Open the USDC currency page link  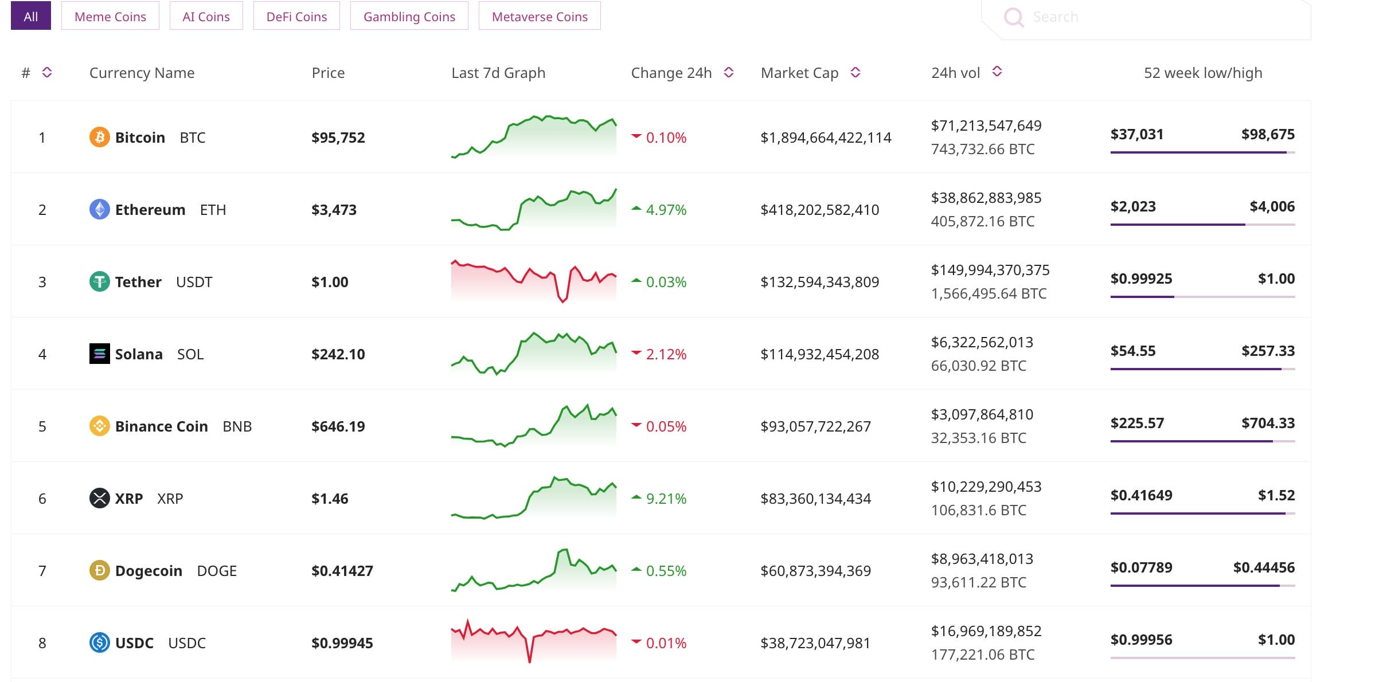(x=134, y=643)
